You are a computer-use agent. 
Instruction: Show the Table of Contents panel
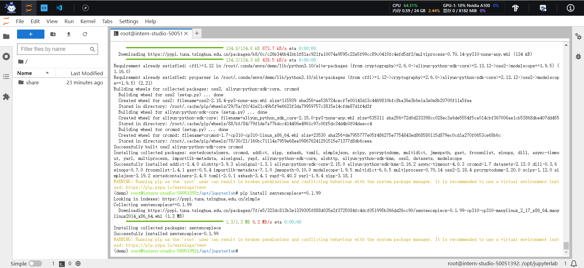[x=6, y=77]
